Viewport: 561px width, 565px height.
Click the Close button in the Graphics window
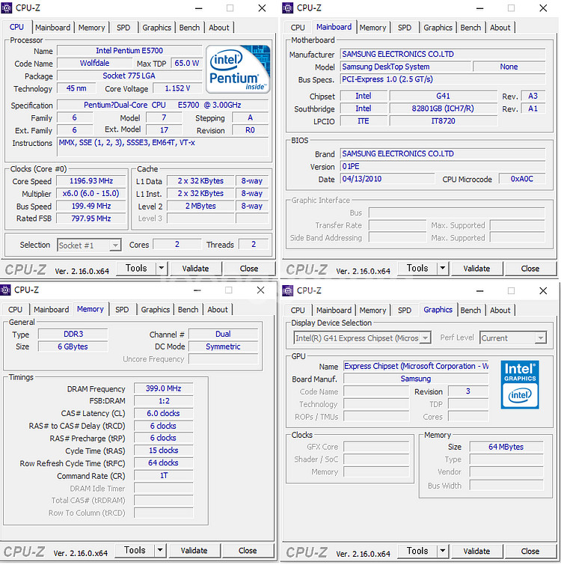[x=530, y=552]
